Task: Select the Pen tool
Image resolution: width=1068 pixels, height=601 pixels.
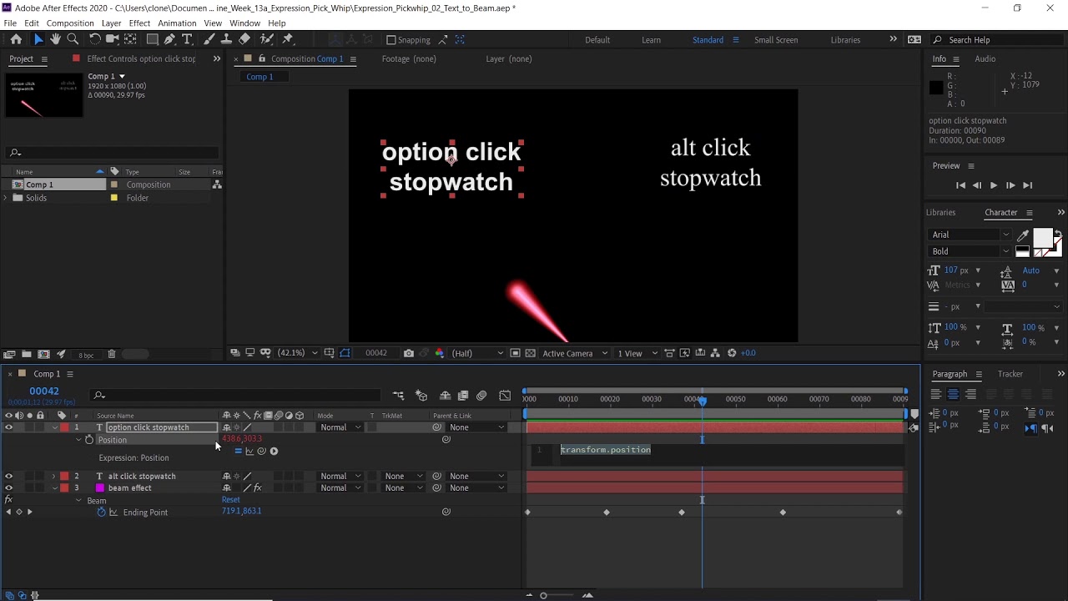Action: pyautogui.click(x=170, y=39)
